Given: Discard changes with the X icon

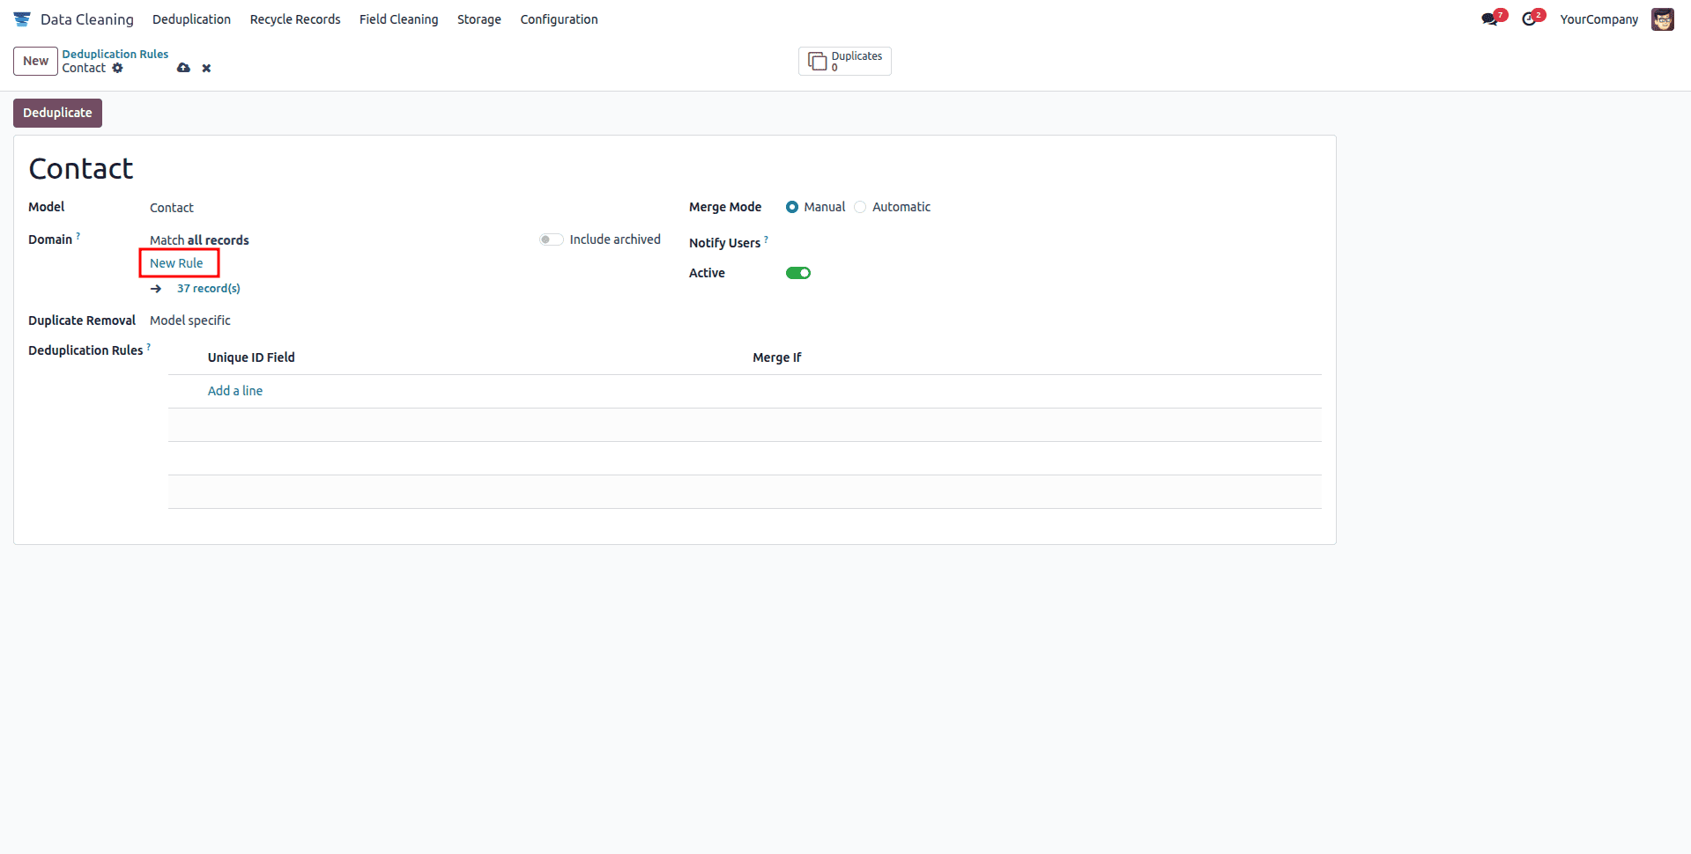Looking at the screenshot, I should coord(206,68).
